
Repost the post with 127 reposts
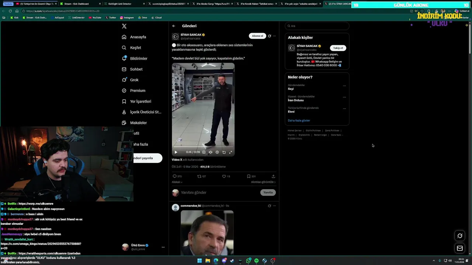coord(202,176)
